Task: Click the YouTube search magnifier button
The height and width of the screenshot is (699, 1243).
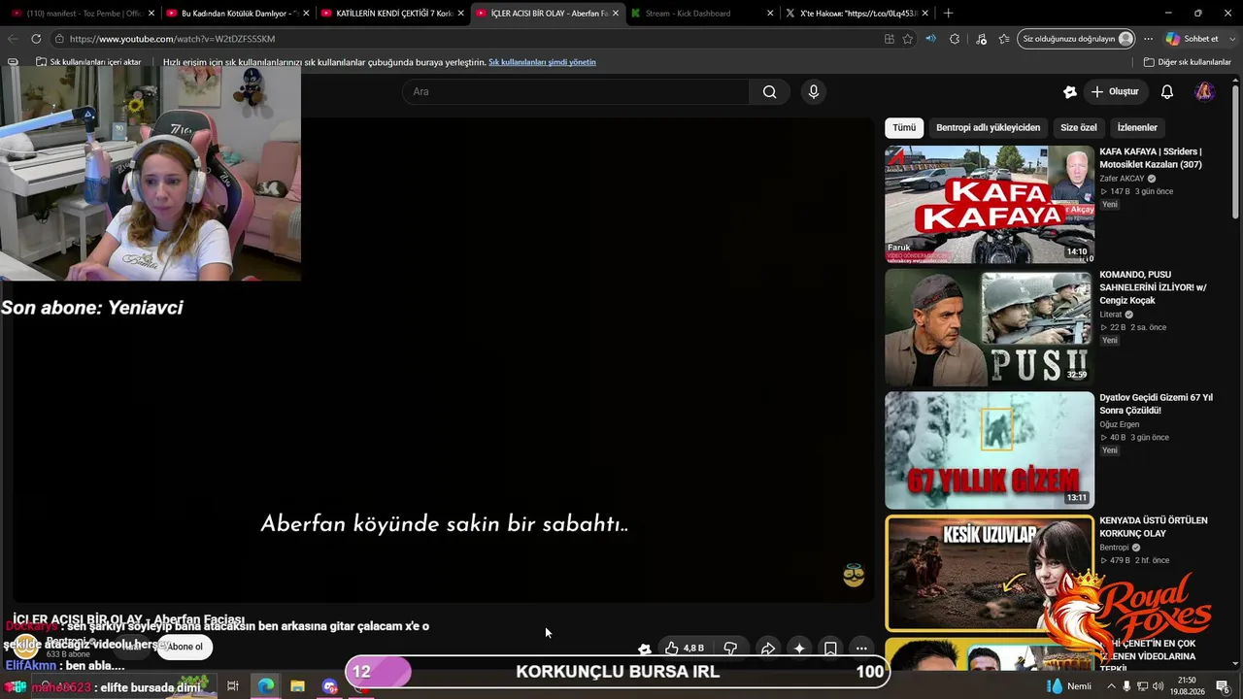Action: click(769, 92)
